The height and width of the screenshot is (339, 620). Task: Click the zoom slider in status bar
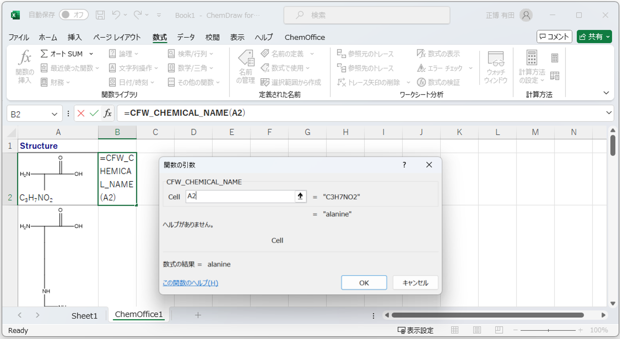[548, 330]
